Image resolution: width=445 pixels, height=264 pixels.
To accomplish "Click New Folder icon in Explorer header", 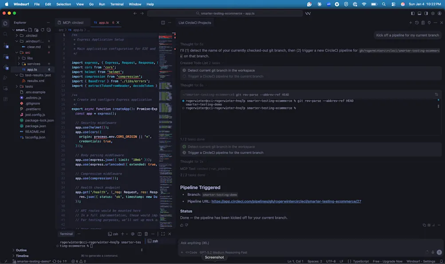I will 36,30.
